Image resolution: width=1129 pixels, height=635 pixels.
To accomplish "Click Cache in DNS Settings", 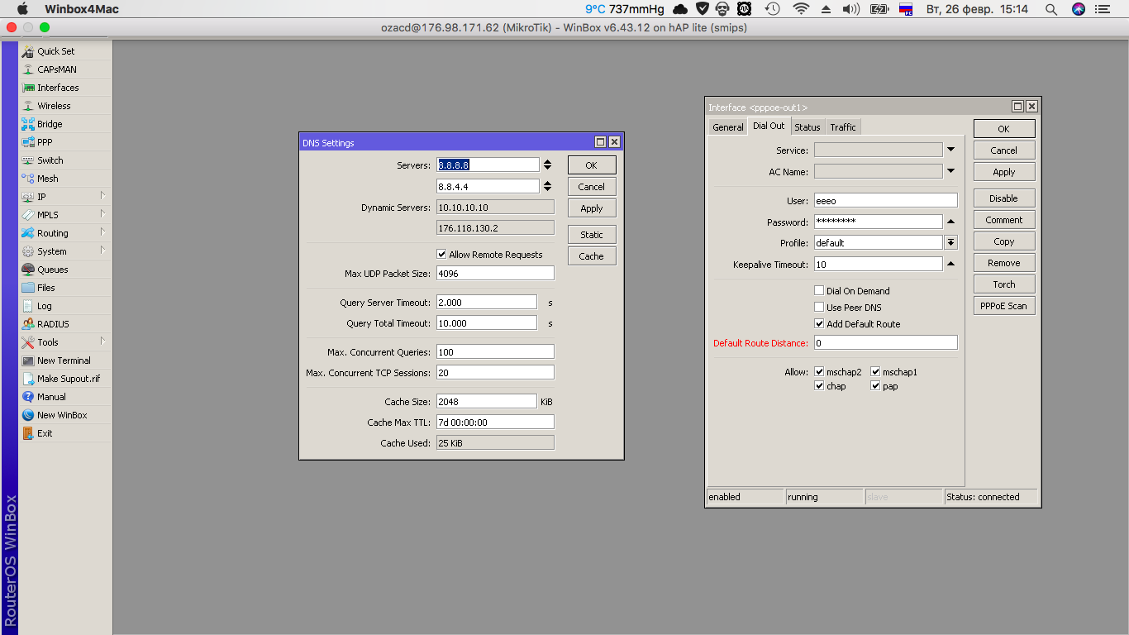I will point(592,256).
